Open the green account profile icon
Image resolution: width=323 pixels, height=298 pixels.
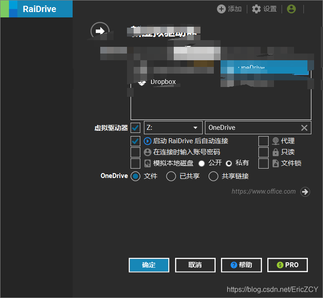291,9
